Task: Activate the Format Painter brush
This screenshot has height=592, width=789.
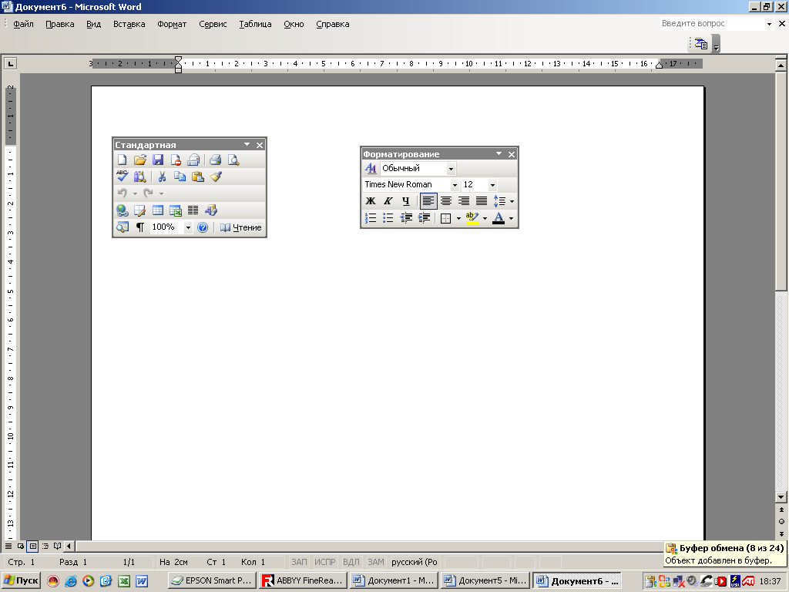Action: [x=216, y=177]
